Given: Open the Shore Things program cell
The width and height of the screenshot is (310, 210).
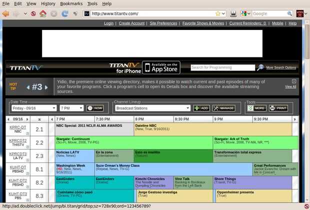Looking at the screenshot, I should pyautogui.click(x=252, y=182).
